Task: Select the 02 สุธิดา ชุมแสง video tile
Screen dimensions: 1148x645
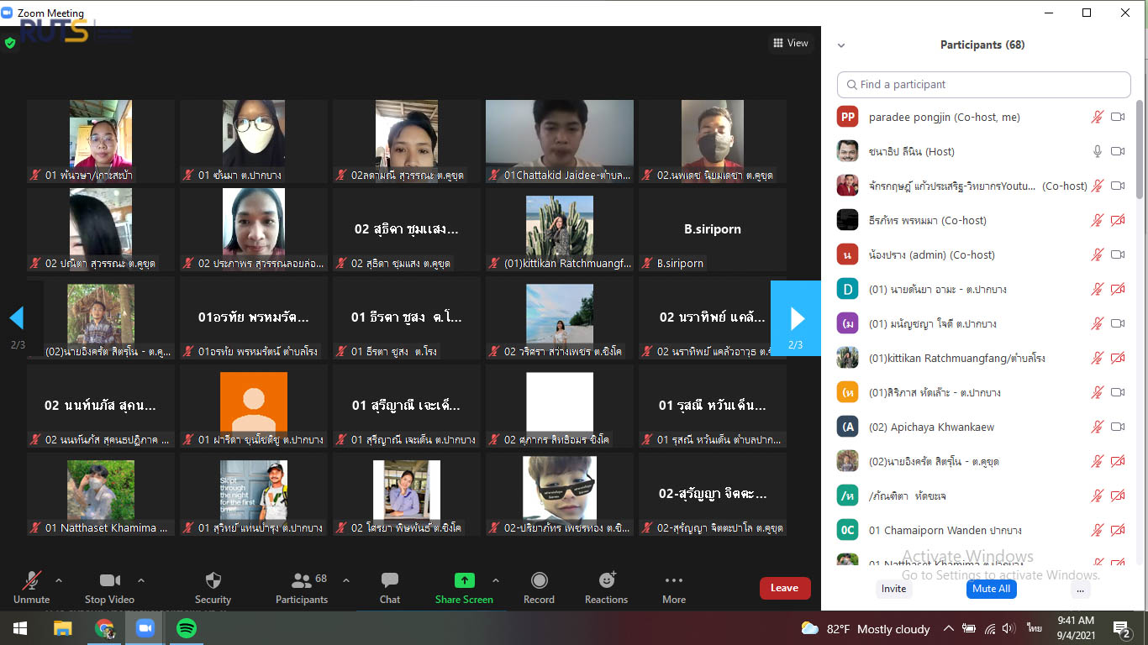Action: point(407,229)
